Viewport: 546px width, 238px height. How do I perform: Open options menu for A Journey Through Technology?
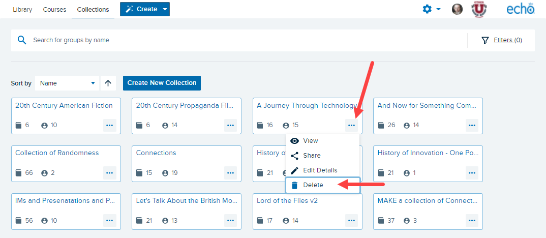[351, 125]
